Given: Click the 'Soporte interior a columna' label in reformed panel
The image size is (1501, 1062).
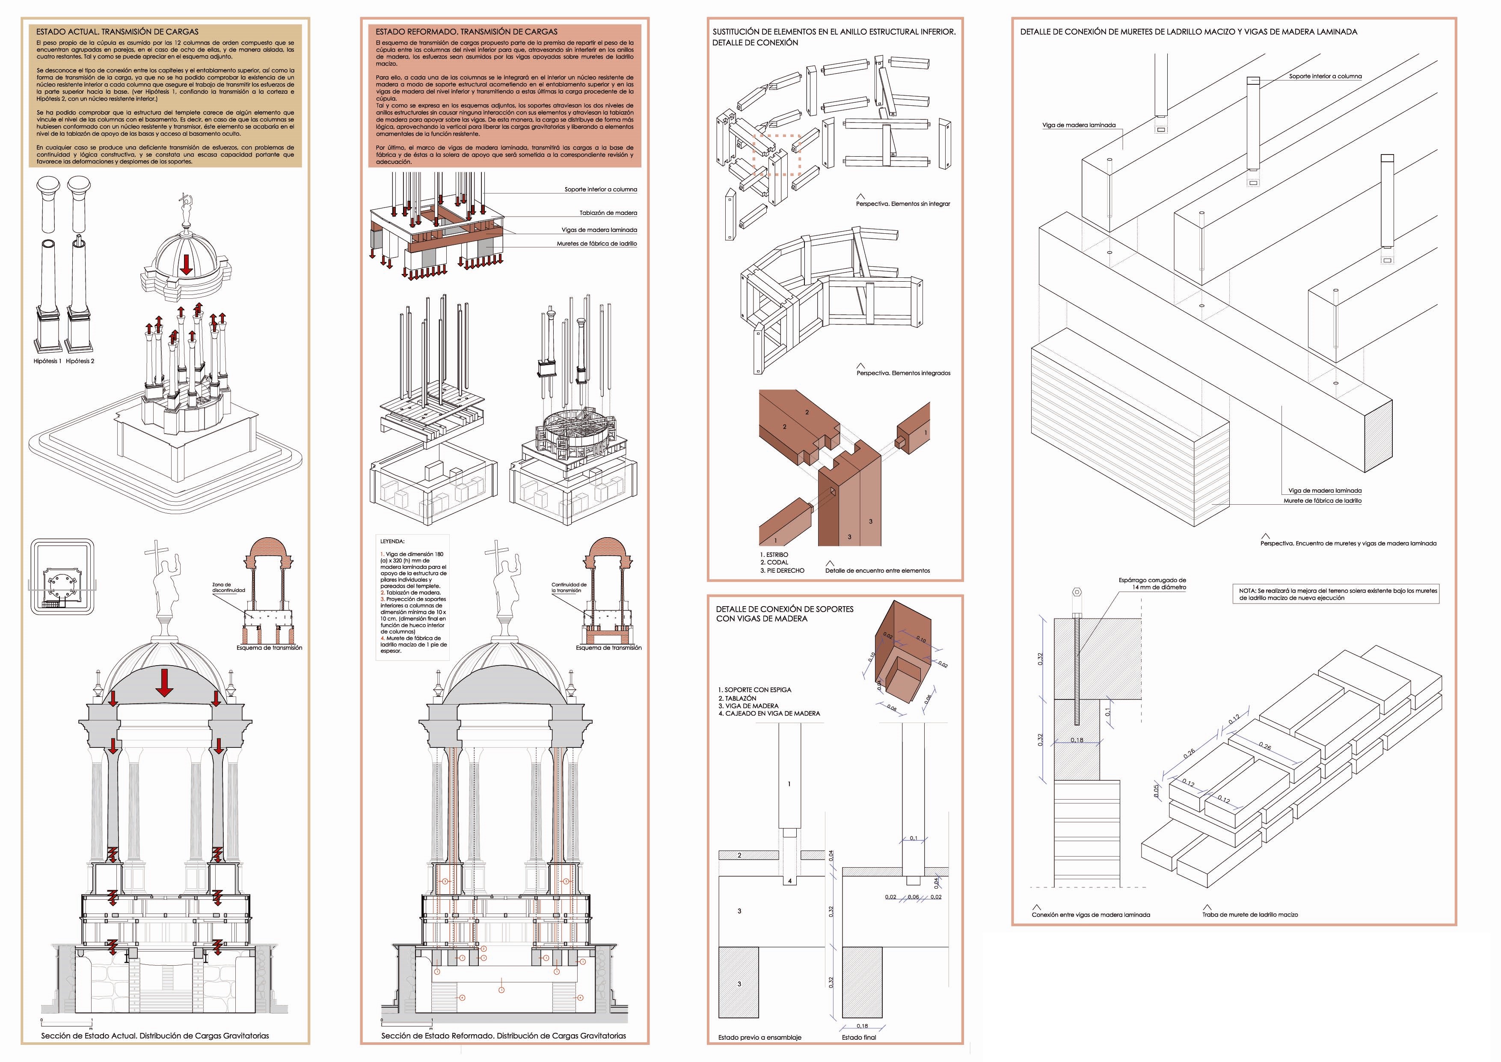Looking at the screenshot, I should tap(600, 190).
